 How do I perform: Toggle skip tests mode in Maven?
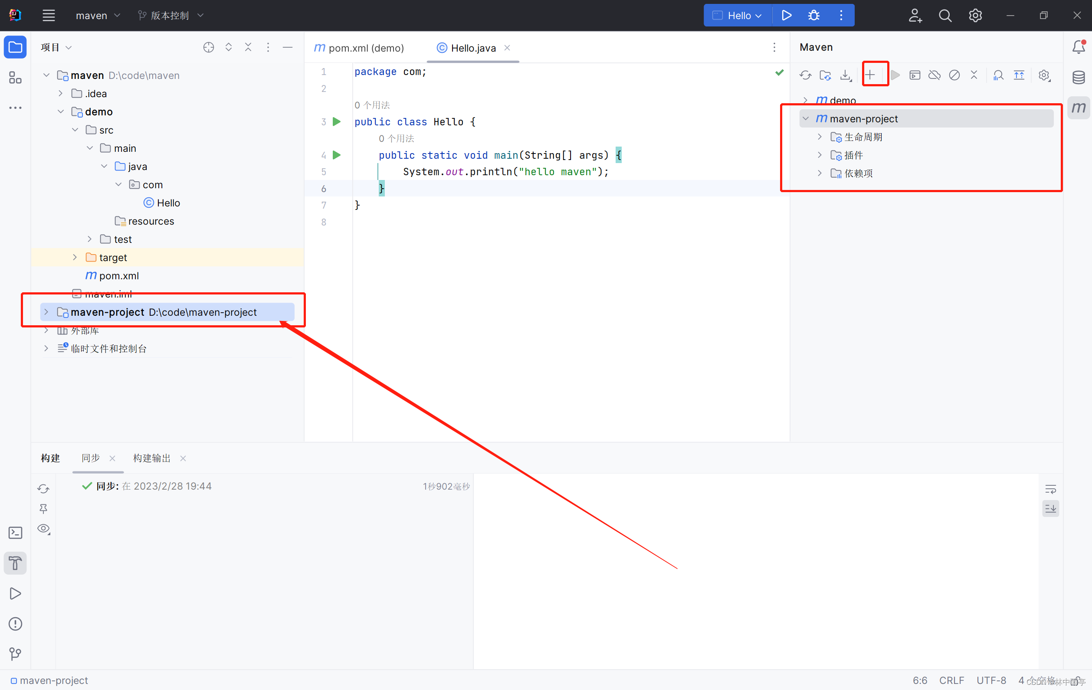(954, 75)
